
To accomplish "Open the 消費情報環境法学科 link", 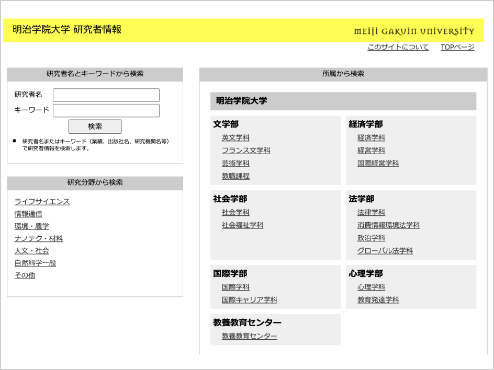I will 388,225.
